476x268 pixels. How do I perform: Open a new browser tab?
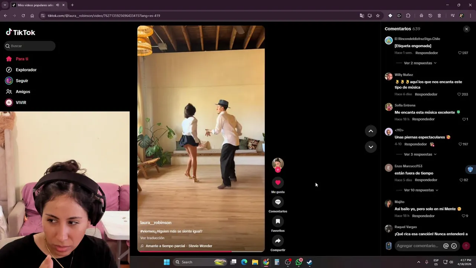[x=72, y=5]
